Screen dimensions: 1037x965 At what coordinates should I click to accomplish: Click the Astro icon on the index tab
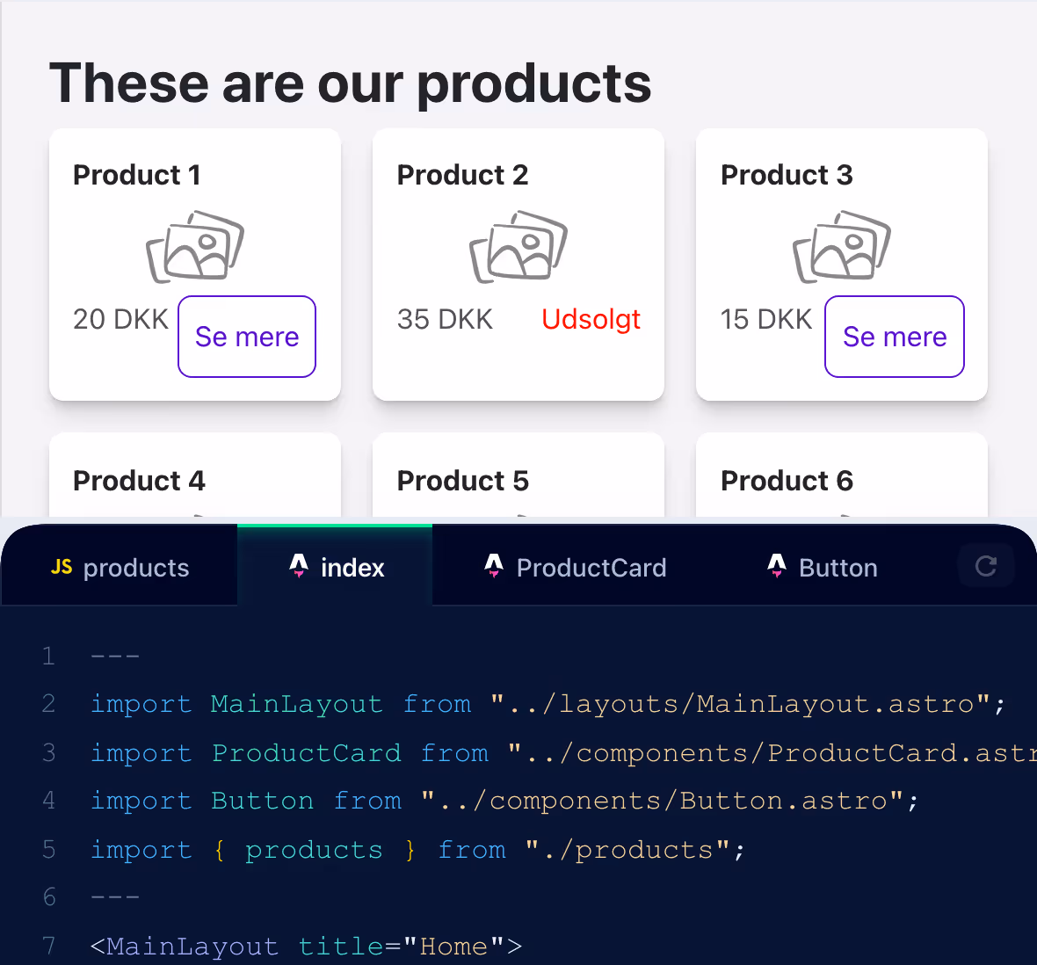tap(299, 567)
